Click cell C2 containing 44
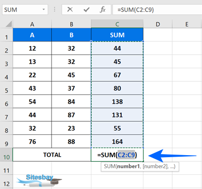The width and height of the screenshot is (202, 189). click(x=117, y=48)
